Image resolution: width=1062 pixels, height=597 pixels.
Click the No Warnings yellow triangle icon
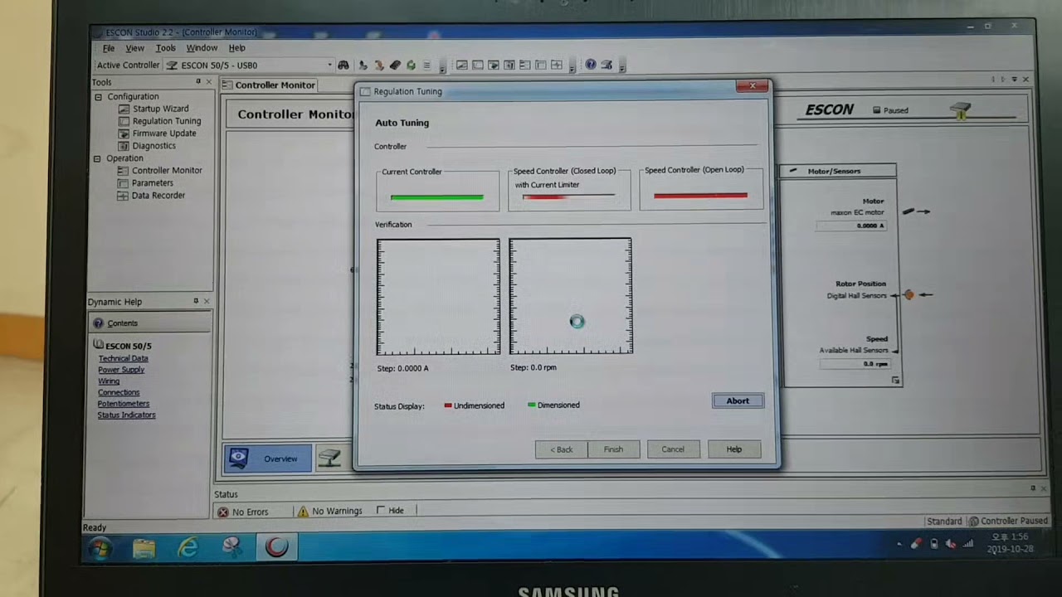(x=303, y=512)
